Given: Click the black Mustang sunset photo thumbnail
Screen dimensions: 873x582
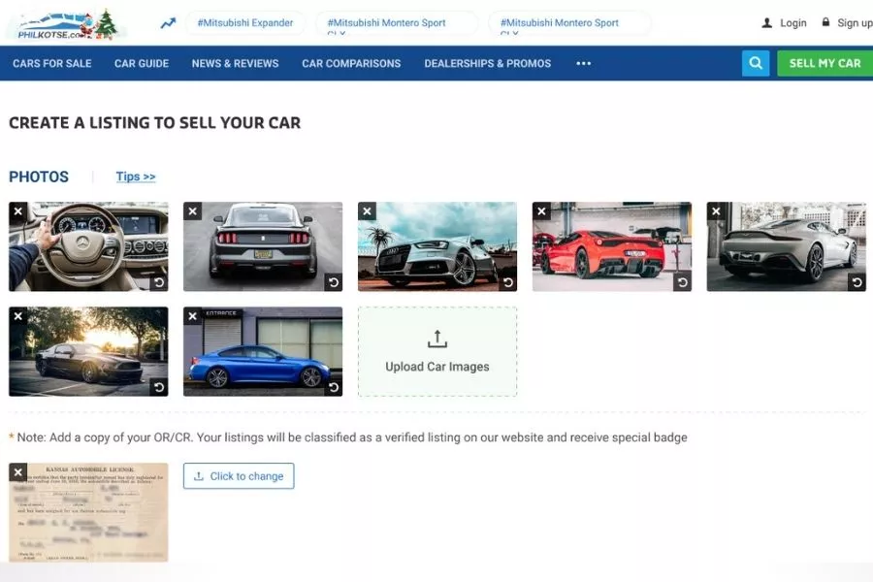Looking at the screenshot, I should [x=88, y=350].
